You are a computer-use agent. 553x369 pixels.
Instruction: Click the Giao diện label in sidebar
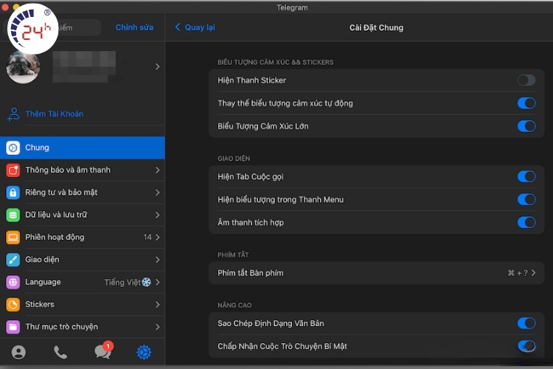[42, 260]
